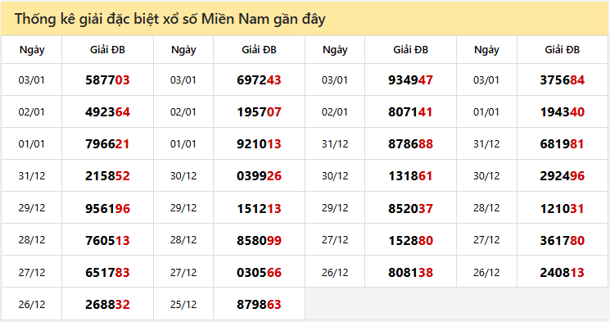
Task: Select the prize number 934947
Action: tap(410, 80)
